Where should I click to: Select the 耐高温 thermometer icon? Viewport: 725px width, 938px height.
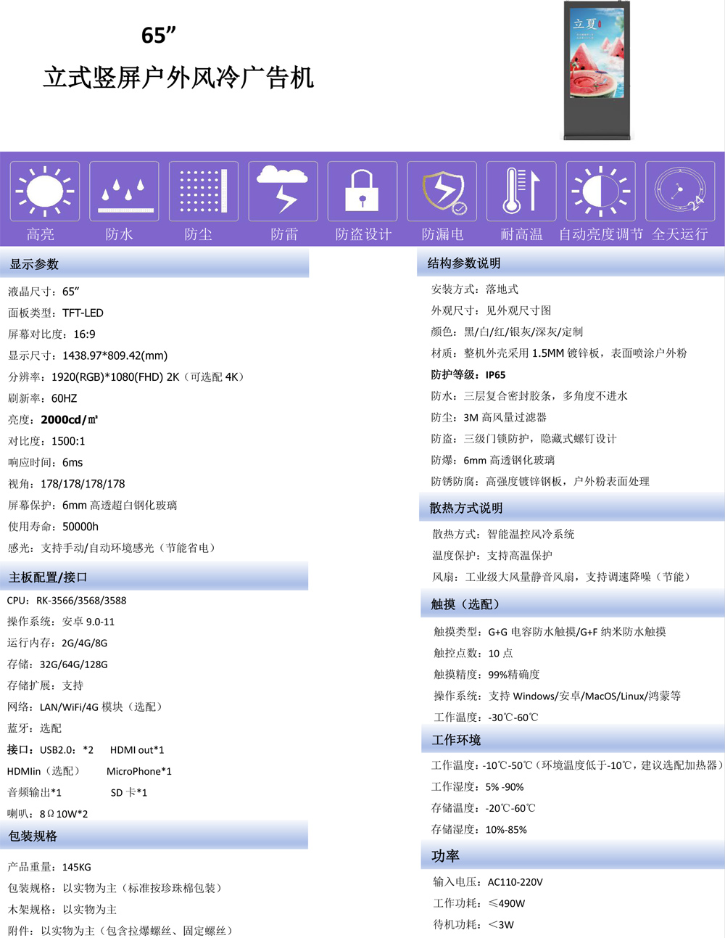521,190
